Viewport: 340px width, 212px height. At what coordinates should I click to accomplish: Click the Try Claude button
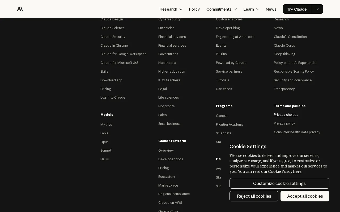click(297, 9)
